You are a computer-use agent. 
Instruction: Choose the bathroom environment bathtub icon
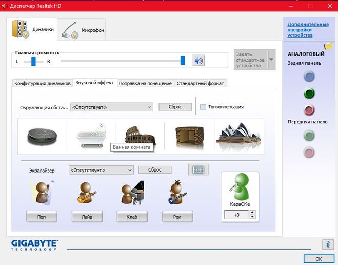click(91, 136)
